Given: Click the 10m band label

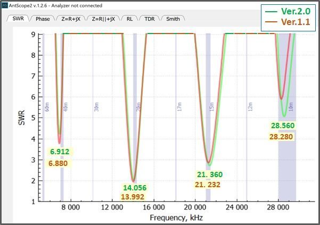Looking at the screenshot, I should click(x=291, y=107).
